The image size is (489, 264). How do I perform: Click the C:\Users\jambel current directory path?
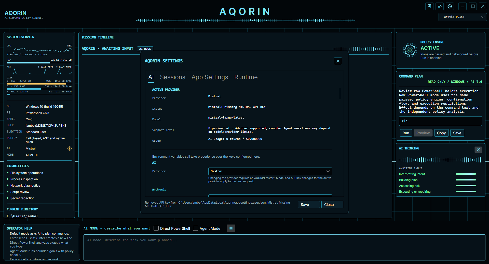(x=22, y=216)
